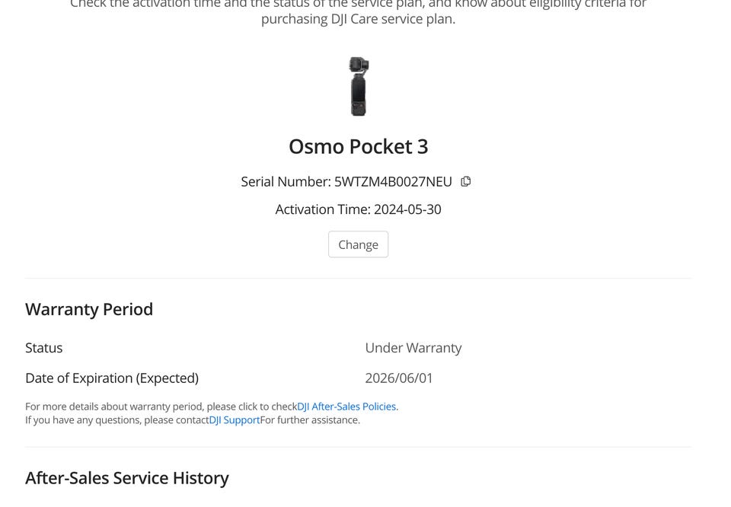731x507 pixels.
Task: Click the 'If you have any questions' text
Action: pos(117,419)
